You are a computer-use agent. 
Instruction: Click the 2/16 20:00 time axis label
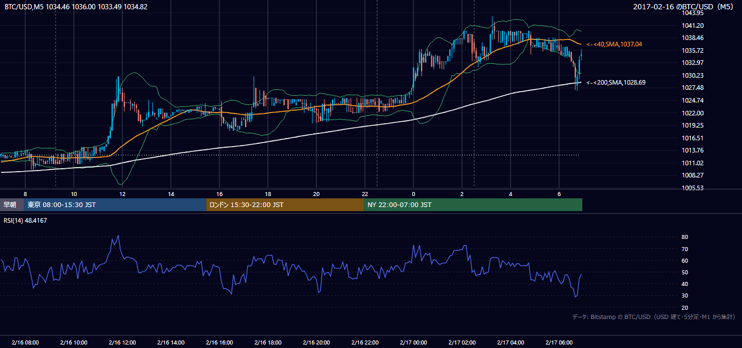316,343
